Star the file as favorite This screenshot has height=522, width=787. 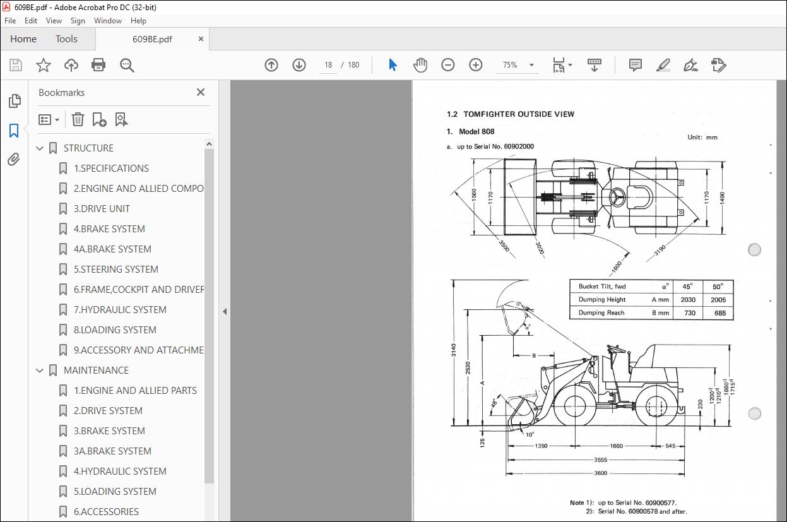coord(44,65)
